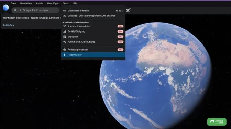Click the ruler icon beside Messwerte ermitteln
The image size is (231, 129).
click(x=65, y=11)
